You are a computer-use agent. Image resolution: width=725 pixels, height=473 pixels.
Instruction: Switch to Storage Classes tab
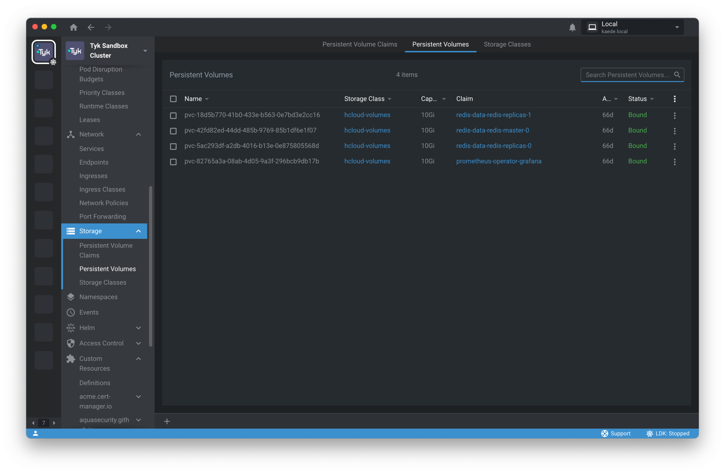click(507, 44)
